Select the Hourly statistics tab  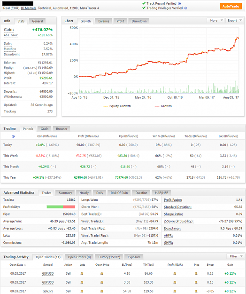84,193
